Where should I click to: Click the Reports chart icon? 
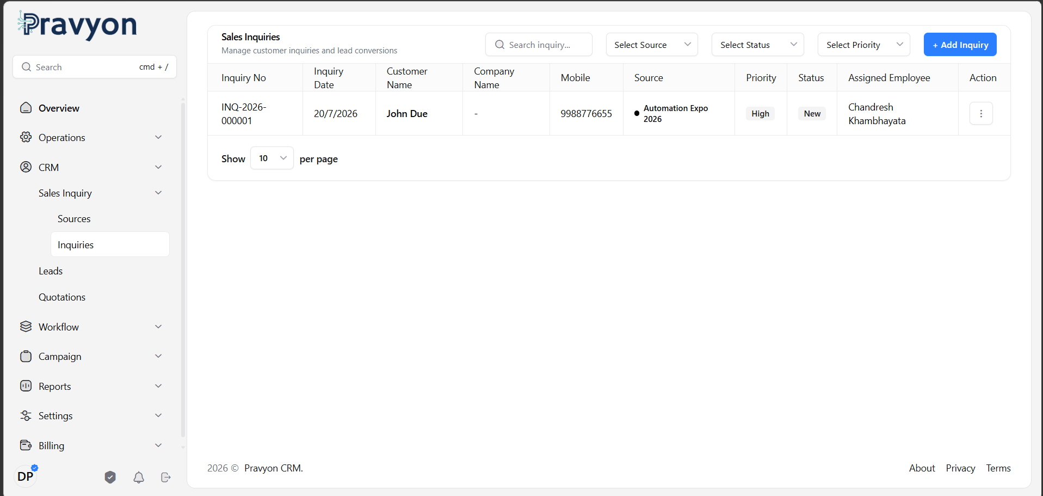point(26,386)
